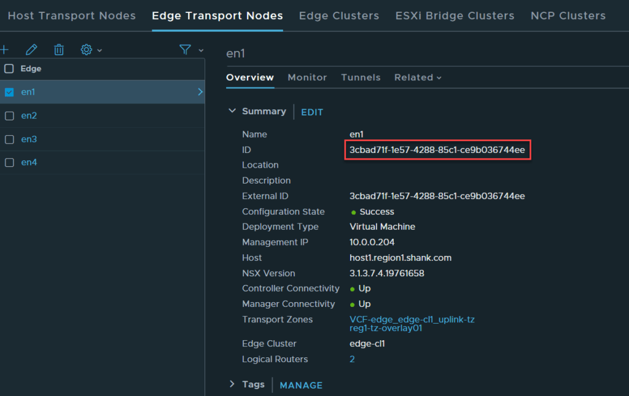Click the Edge column header label
Screen dimensions: 629x396
(31, 69)
